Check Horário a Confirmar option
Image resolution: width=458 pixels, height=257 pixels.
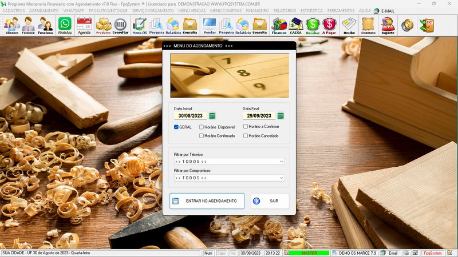(x=246, y=126)
